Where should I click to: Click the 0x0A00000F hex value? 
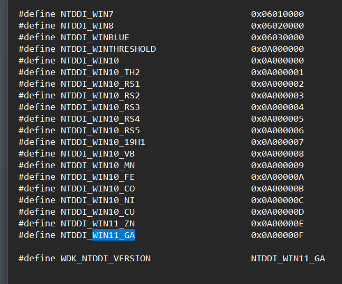[x=277, y=235]
